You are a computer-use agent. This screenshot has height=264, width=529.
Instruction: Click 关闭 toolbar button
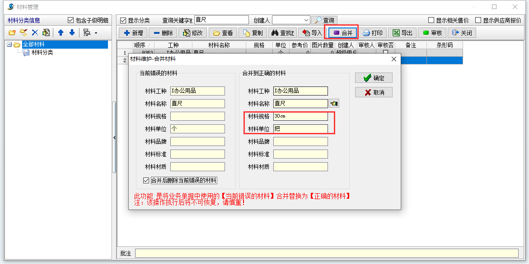(x=462, y=33)
